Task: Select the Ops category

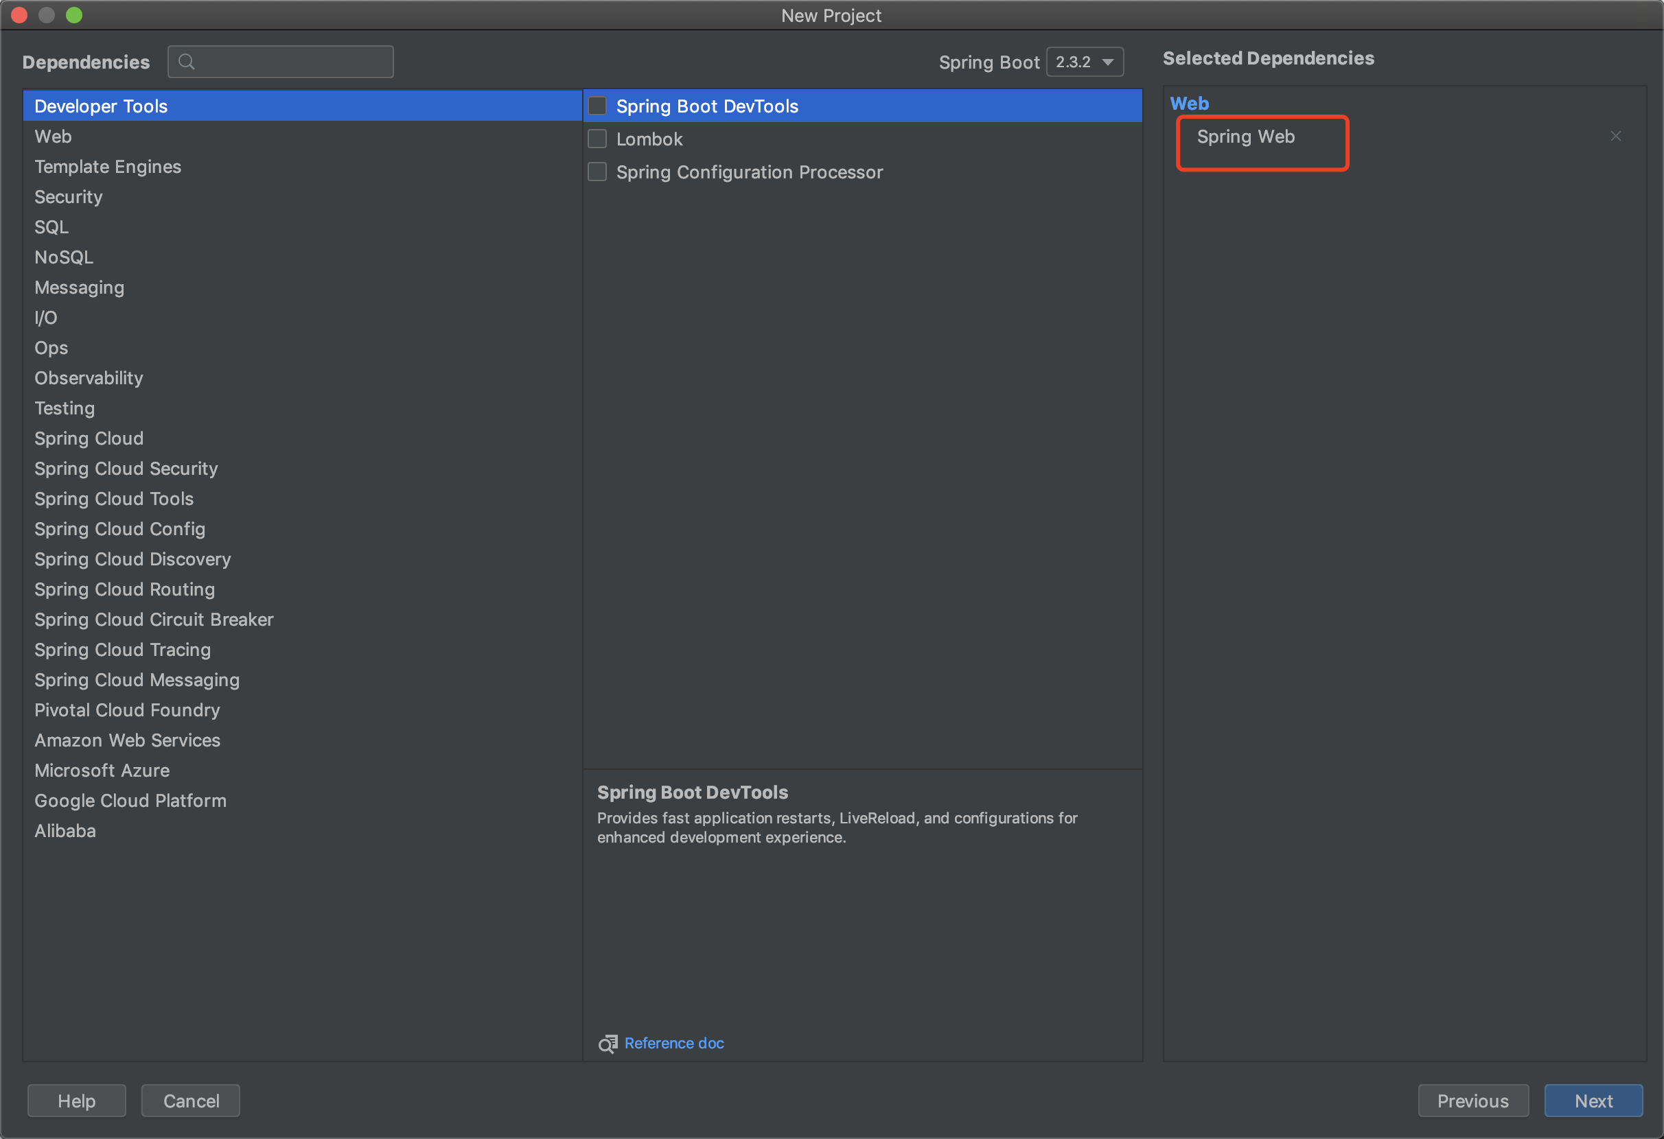Action: pyautogui.click(x=302, y=348)
